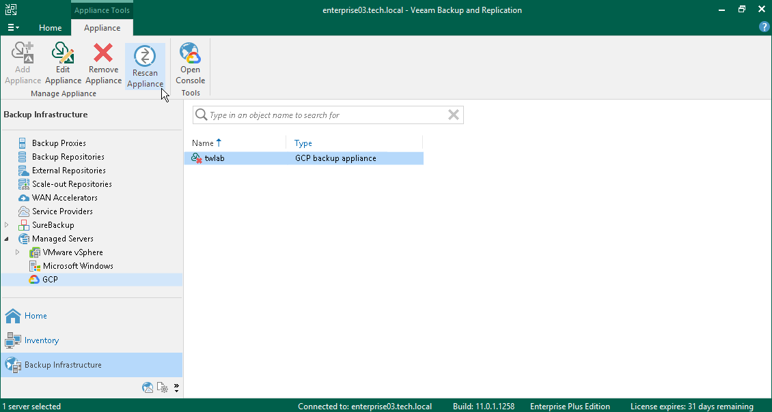This screenshot has height=412, width=772.
Task: Click 'License expires: 31 days remaining' status text
Action: tap(692, 407)
